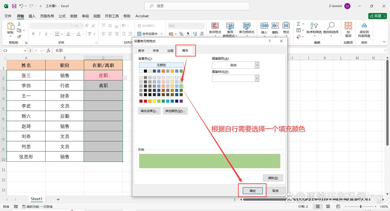The height and width of the screenshot is (211, 390).
Task: Open the 插入 ribbon tab
Action: pos(32,16)
